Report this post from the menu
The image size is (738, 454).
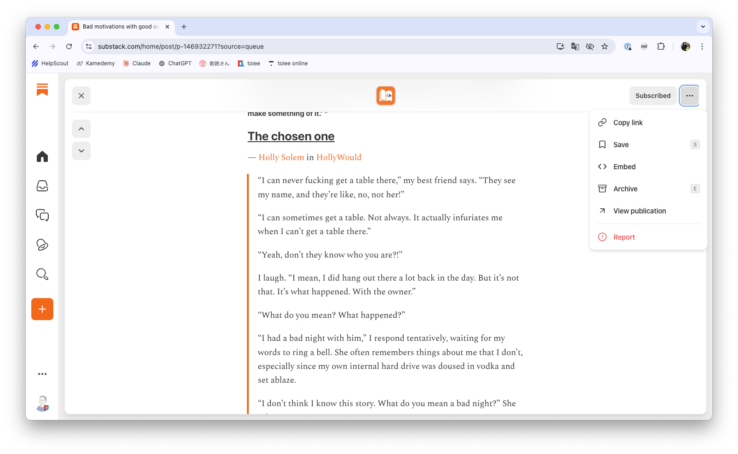tap(648, 237)
